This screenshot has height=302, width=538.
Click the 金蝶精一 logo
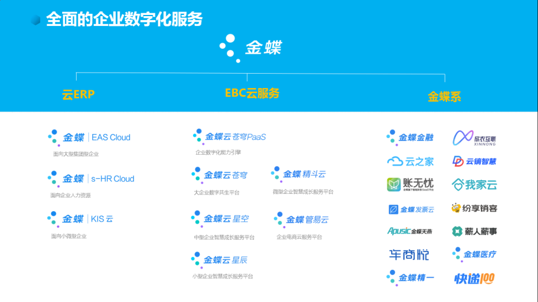coord(410,278)
